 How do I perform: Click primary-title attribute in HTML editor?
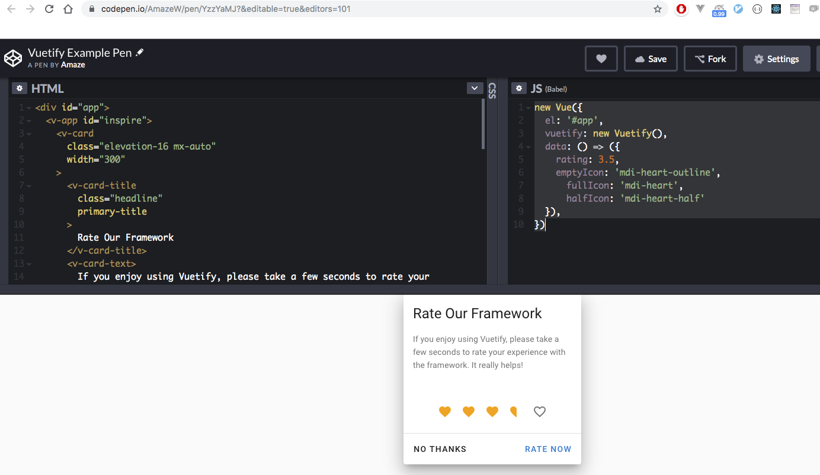click(112, 212)
